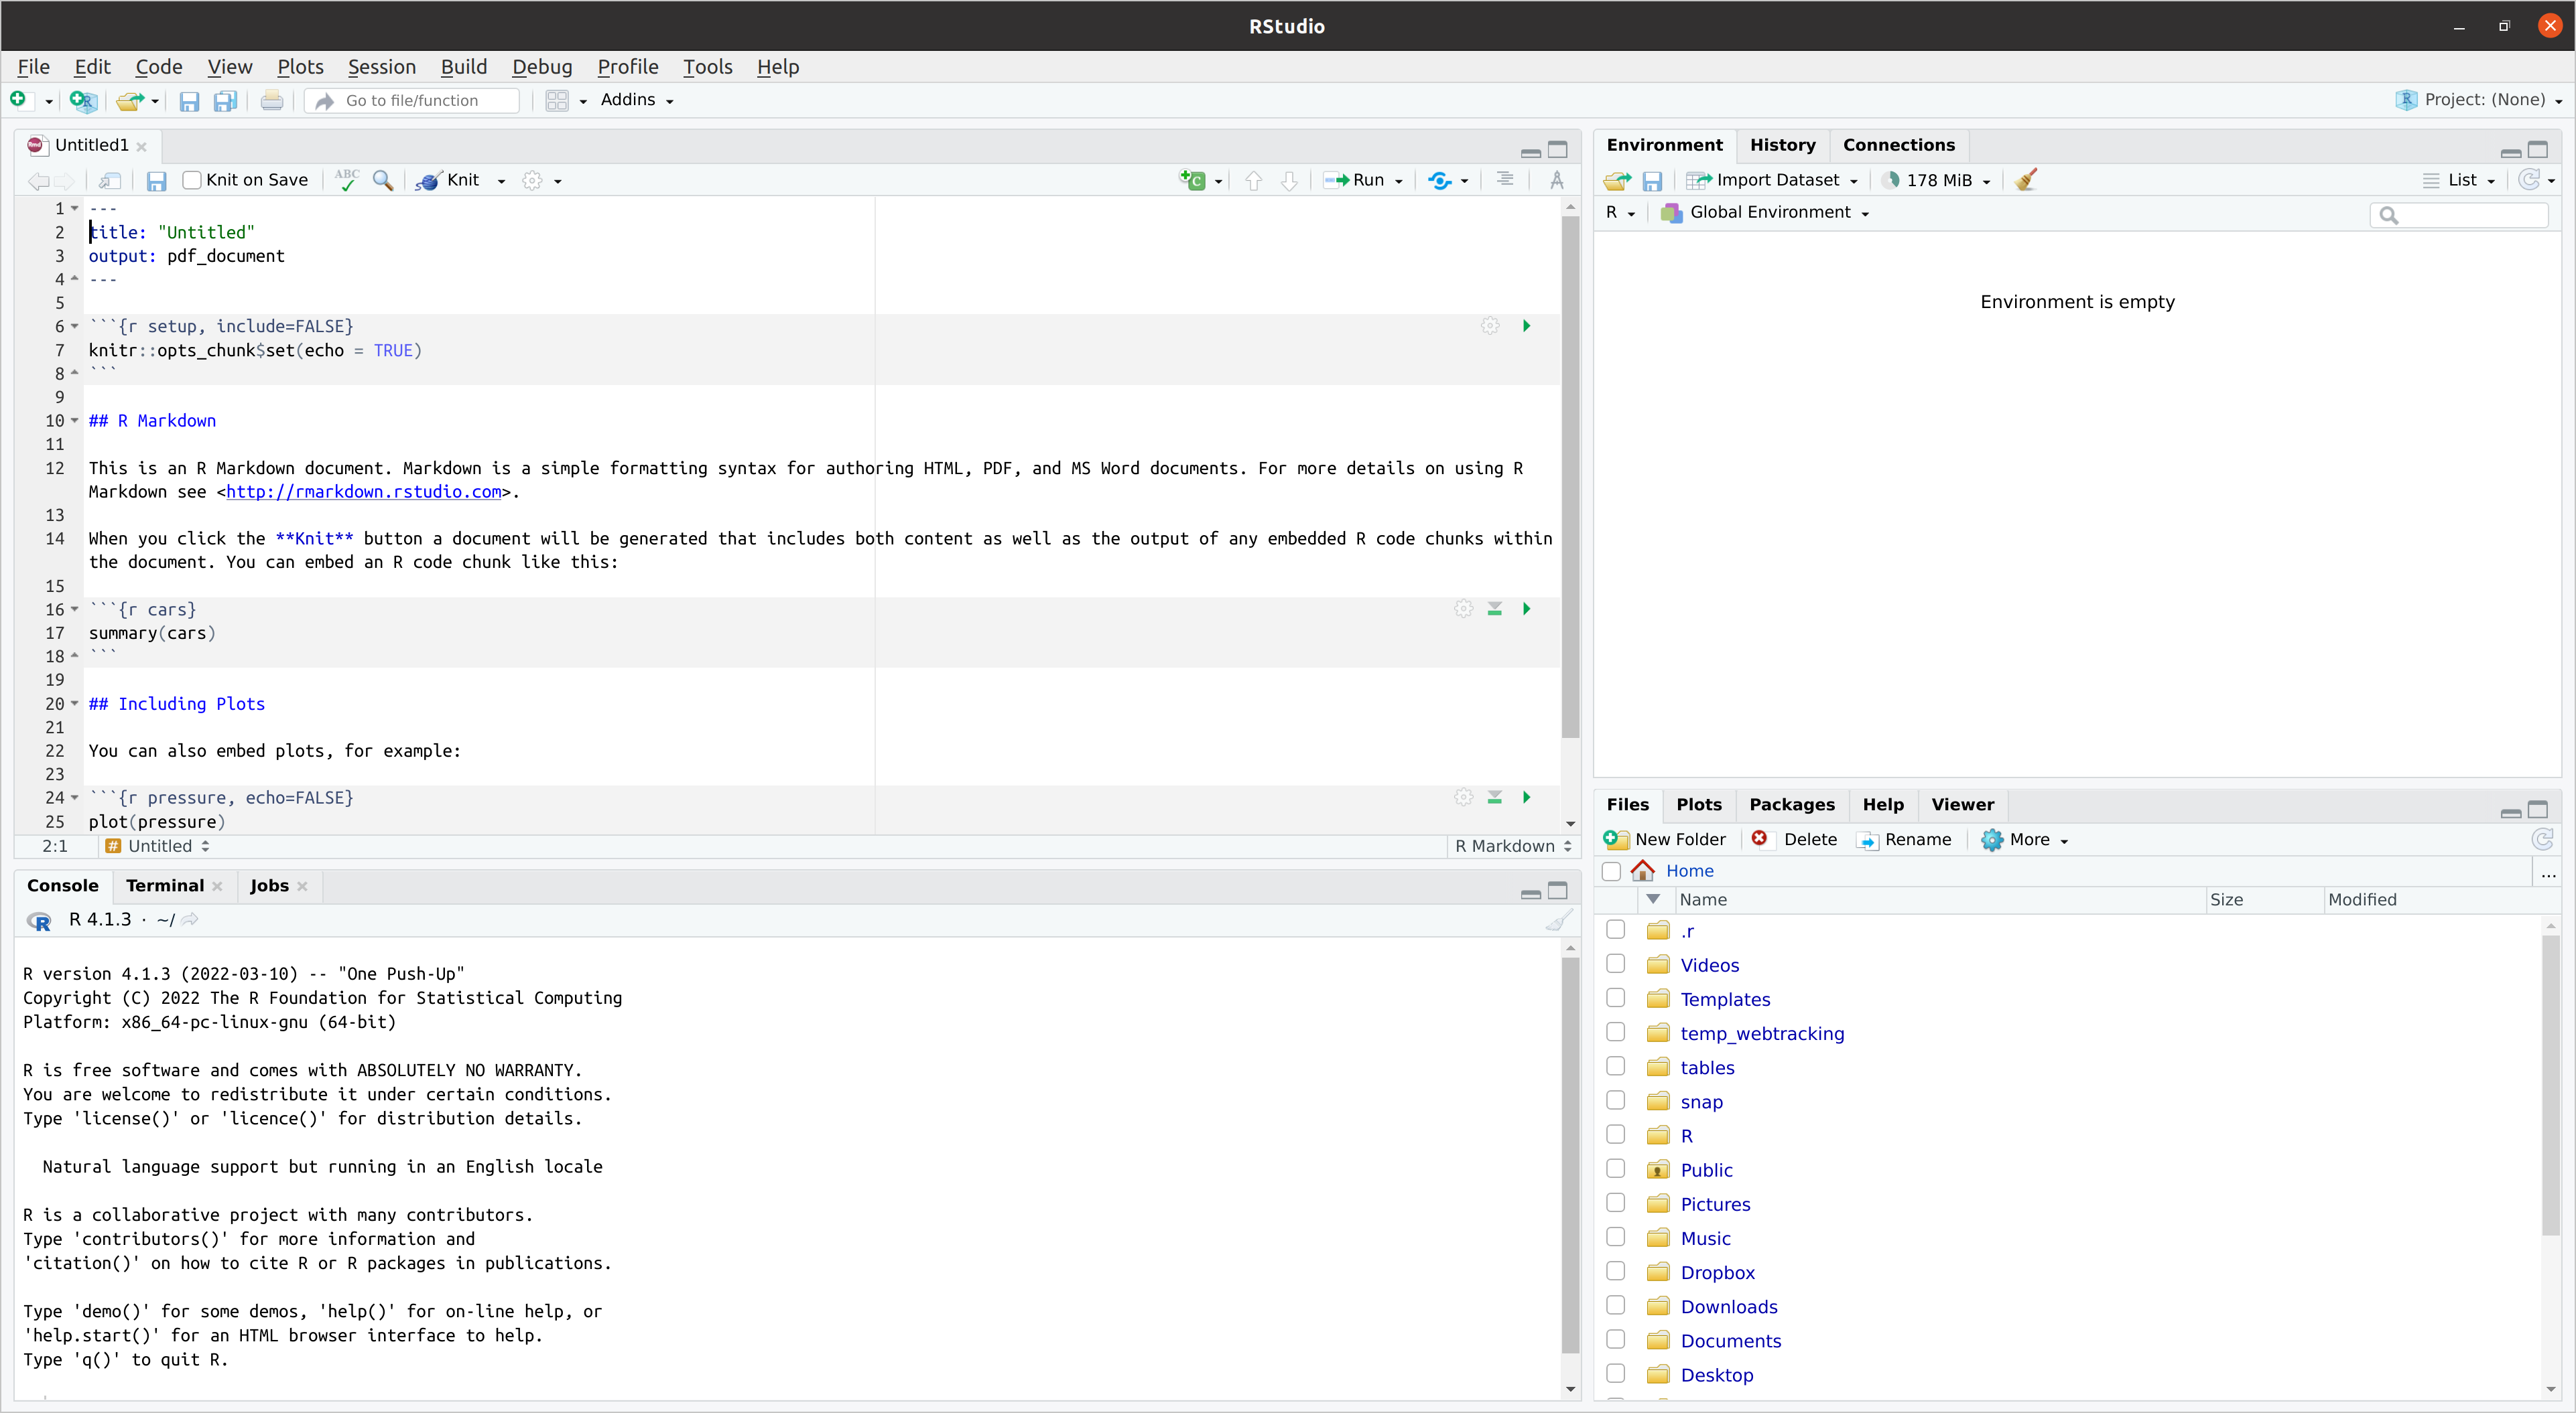
Task: Click the source editor vertical scrollbar
Action: (x=1570, y=479)
